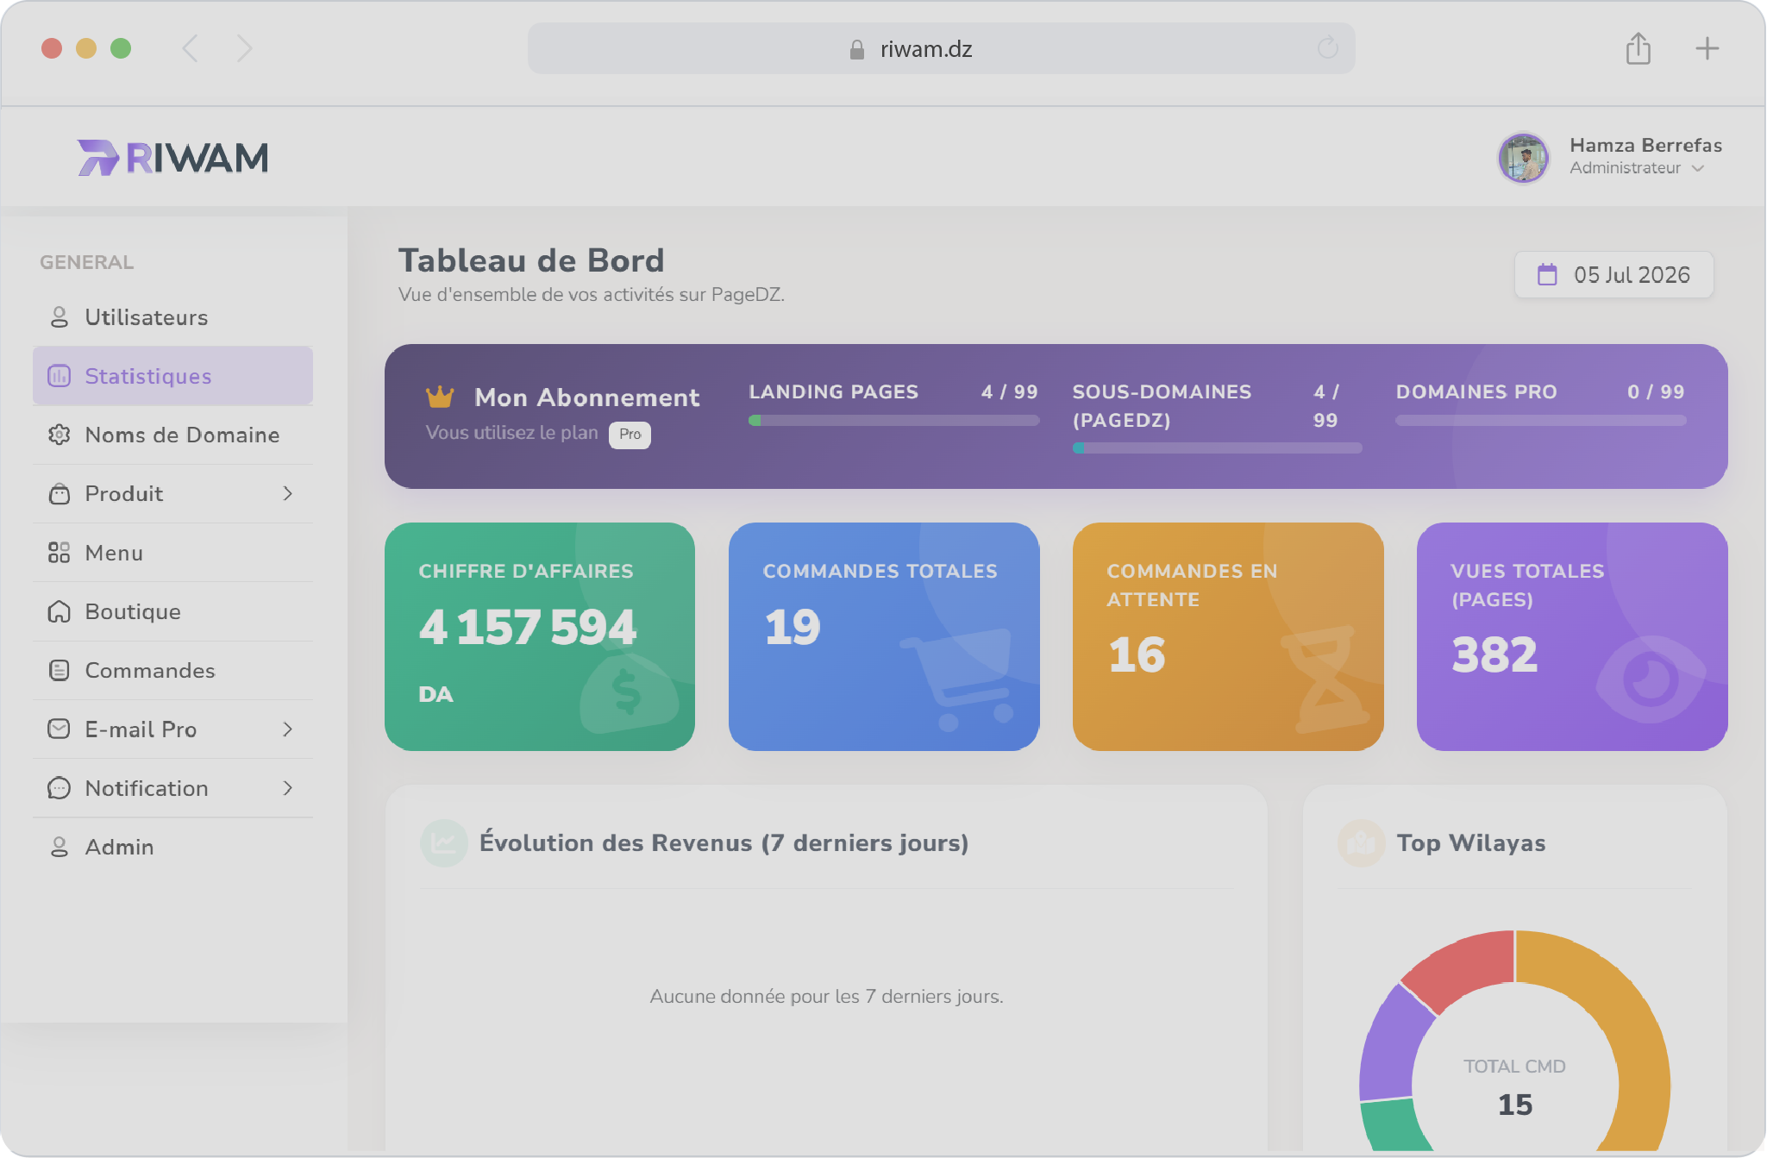Image resolution: width=1767 pixels, height=1158 pixels.
Task: Go back with the browser back arrow
Action: [191, 48]
